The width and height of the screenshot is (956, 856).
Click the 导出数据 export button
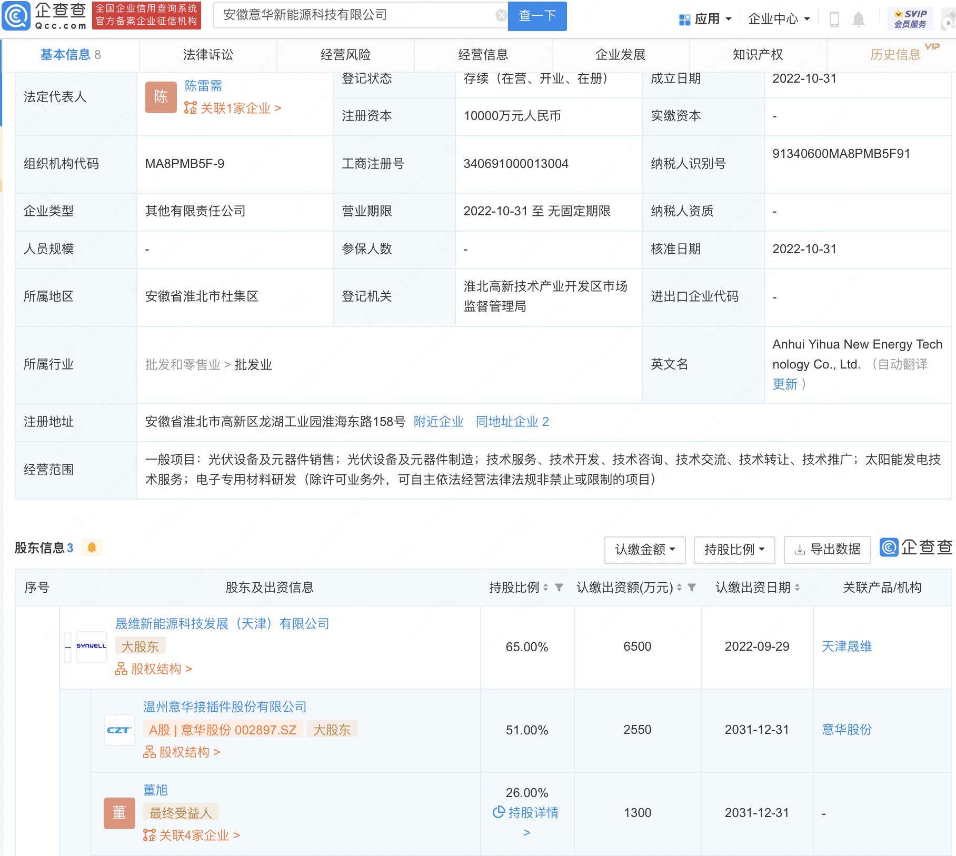coord(828,550)
